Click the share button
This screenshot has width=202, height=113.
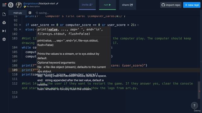128,5
